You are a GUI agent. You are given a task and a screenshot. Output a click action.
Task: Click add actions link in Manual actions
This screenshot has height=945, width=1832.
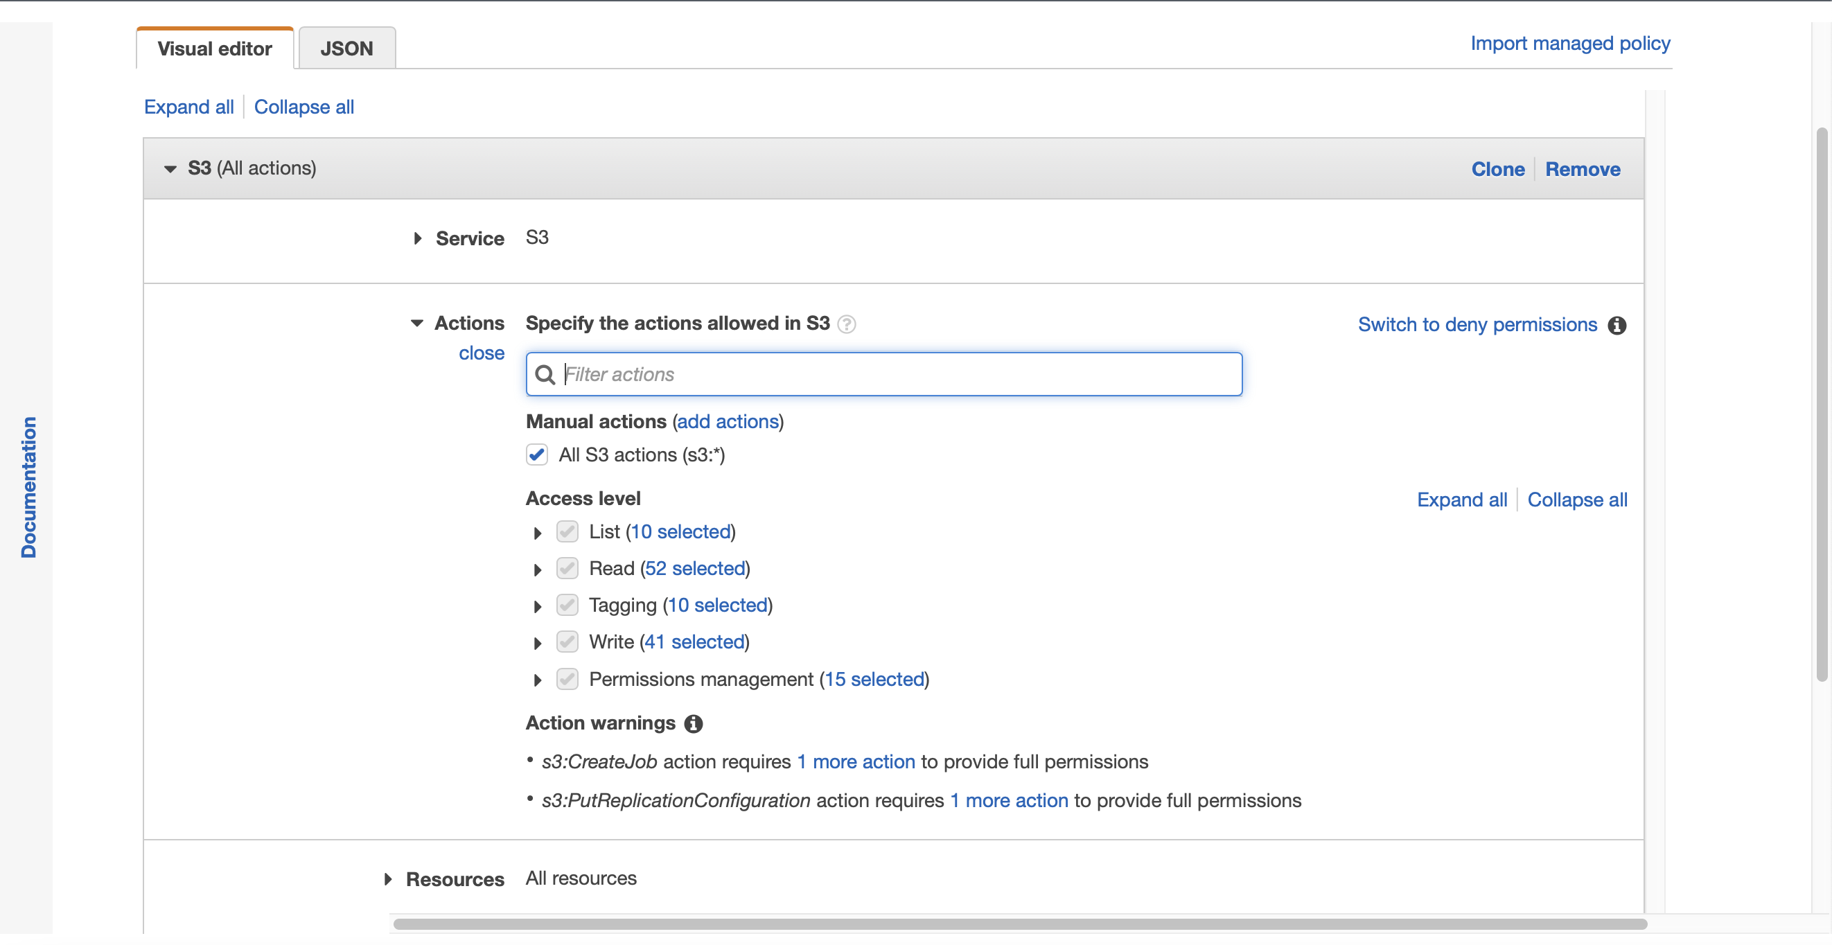click(728, 421)
